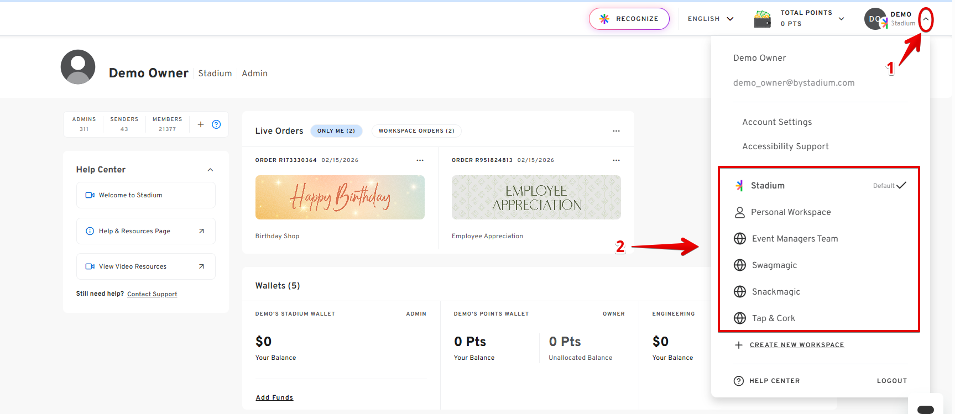The height and width of the screenshot is (414, 955).
Task: Open Live Orders three-dot options menu
Action: (616, 131)
